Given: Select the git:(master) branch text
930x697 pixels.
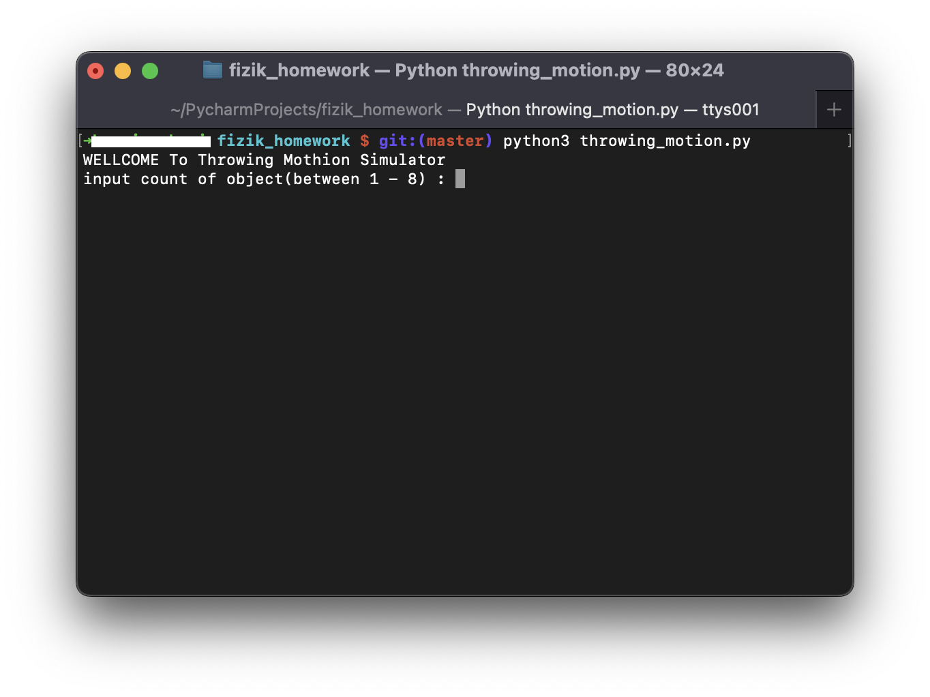Looking at the screenshot, I should point(435,140).
